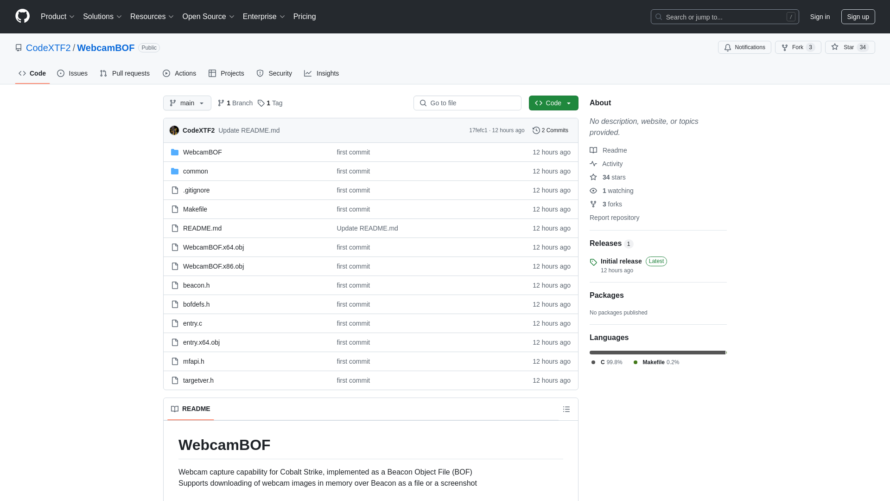Open the Releases heading link
The width and height of the screenshot is (890, 501).
point(611,244)
